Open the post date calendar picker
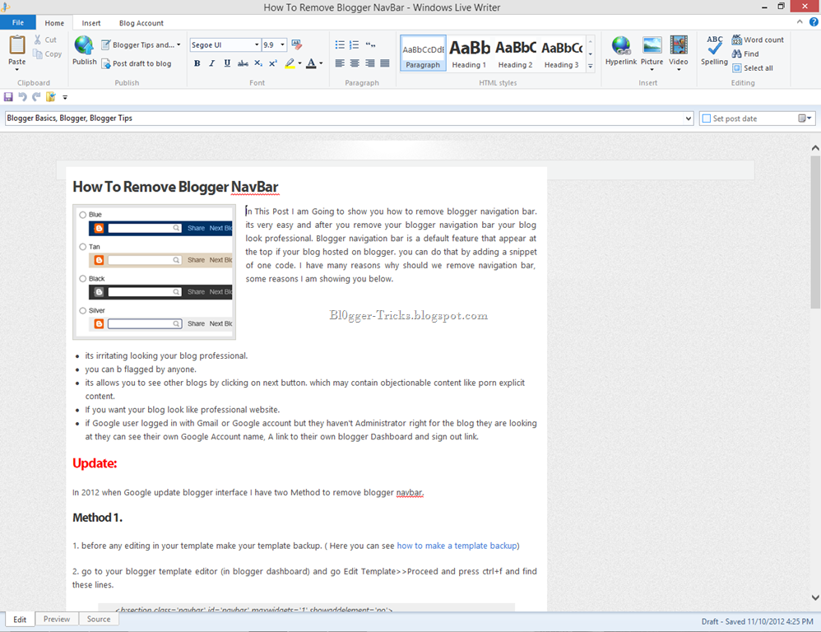 805,118
